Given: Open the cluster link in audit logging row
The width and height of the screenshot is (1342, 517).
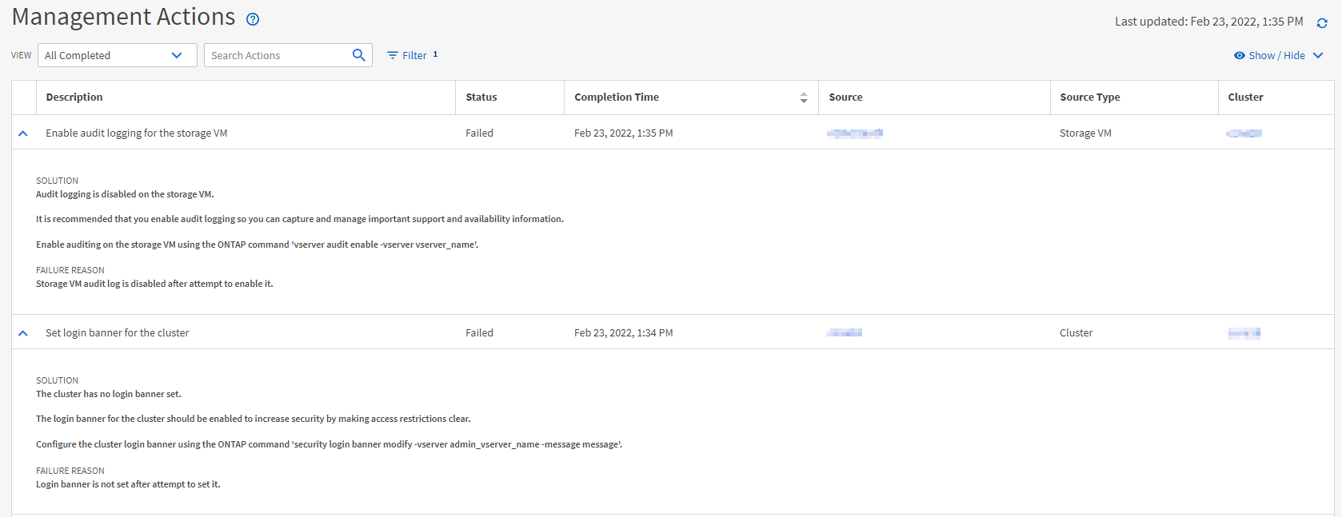Looking at the screenshot, I should (x=1244, y=133).
